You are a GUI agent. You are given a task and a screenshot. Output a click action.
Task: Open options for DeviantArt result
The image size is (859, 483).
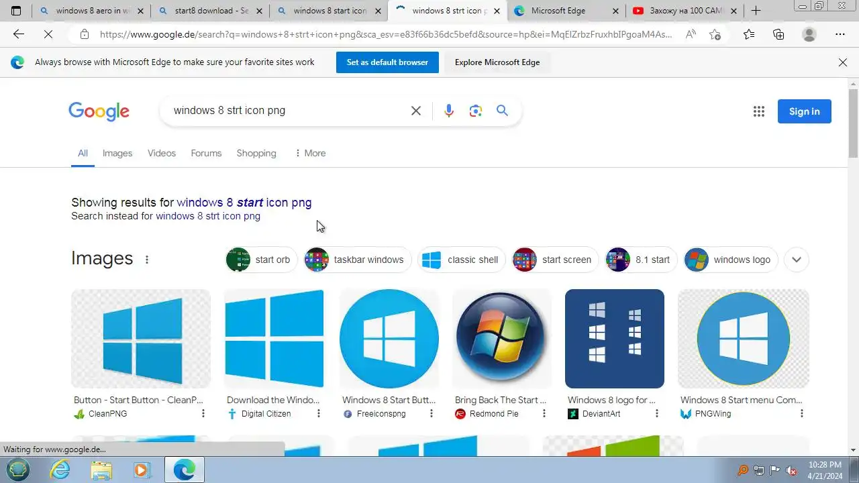657,414
